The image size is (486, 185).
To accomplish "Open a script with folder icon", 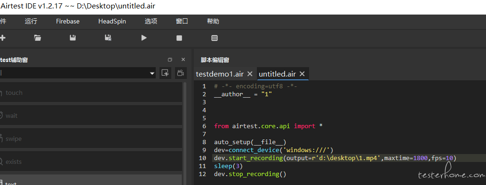I will (38, 38).
